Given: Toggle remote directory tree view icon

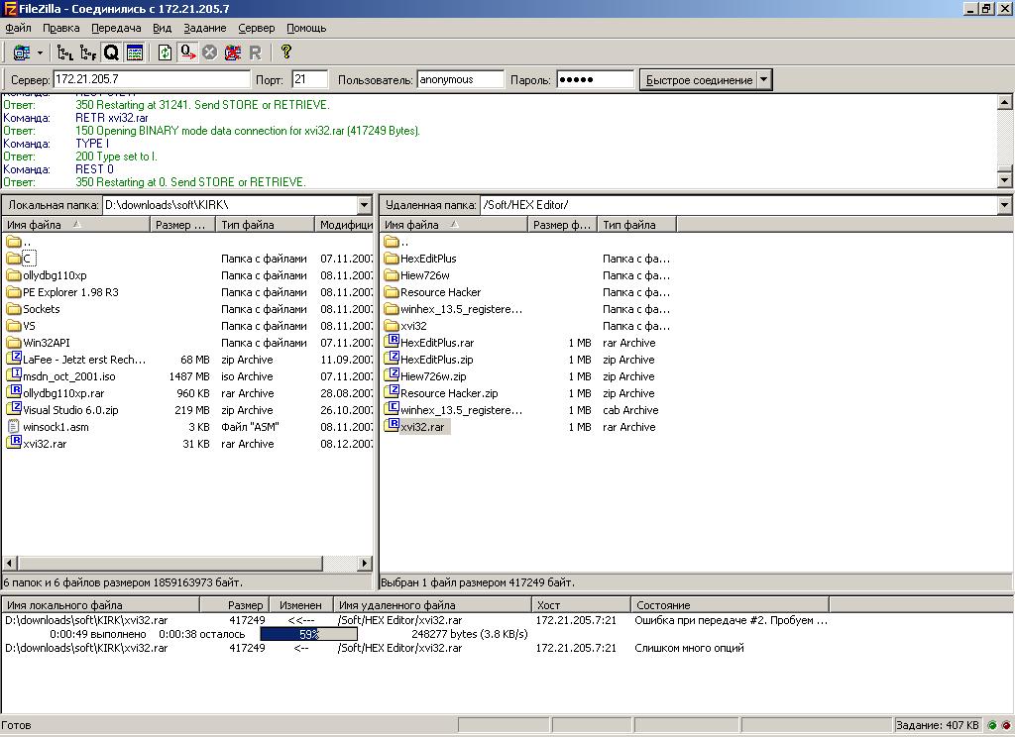Looking at the screenshot, I should [88, 53].
